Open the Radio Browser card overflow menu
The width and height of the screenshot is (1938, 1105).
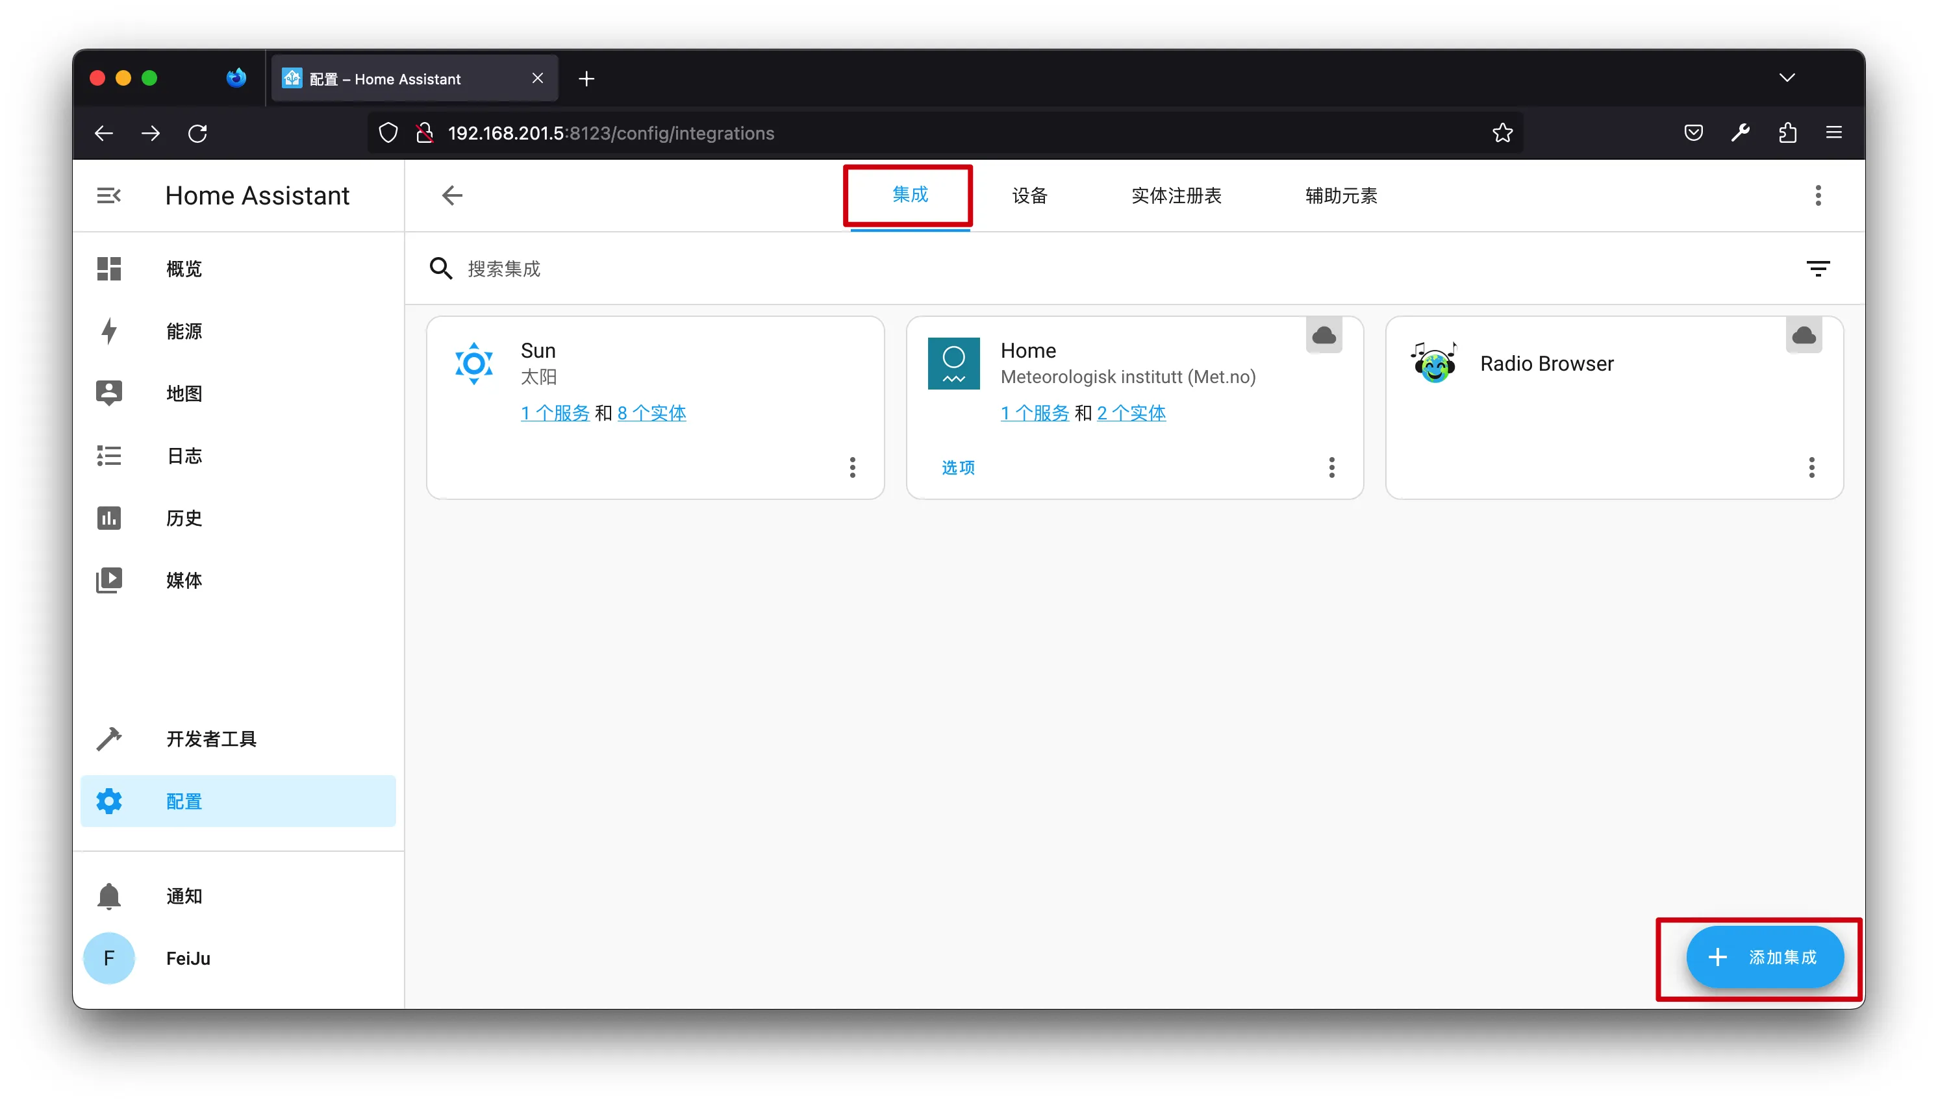tap(1811, 467)
